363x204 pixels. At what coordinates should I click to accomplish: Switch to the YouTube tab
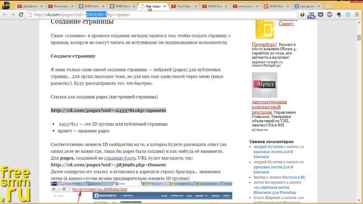click(184, 6)
